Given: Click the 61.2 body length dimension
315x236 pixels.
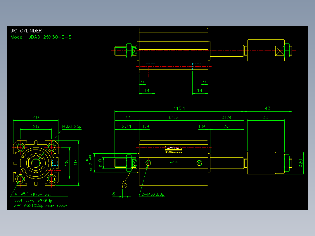Looking at the screenshot, I should (x=173, y=117).
